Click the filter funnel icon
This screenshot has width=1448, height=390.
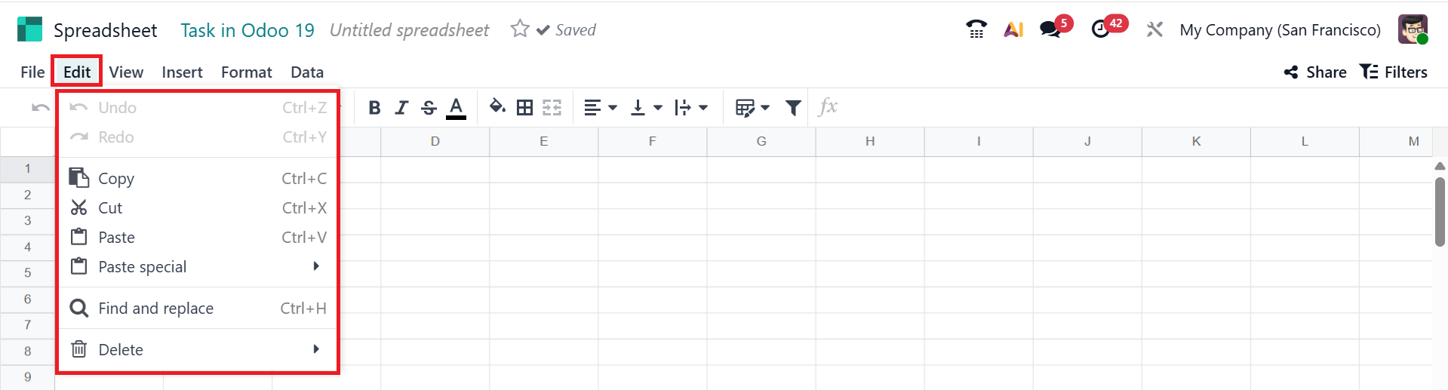[793, 108]
